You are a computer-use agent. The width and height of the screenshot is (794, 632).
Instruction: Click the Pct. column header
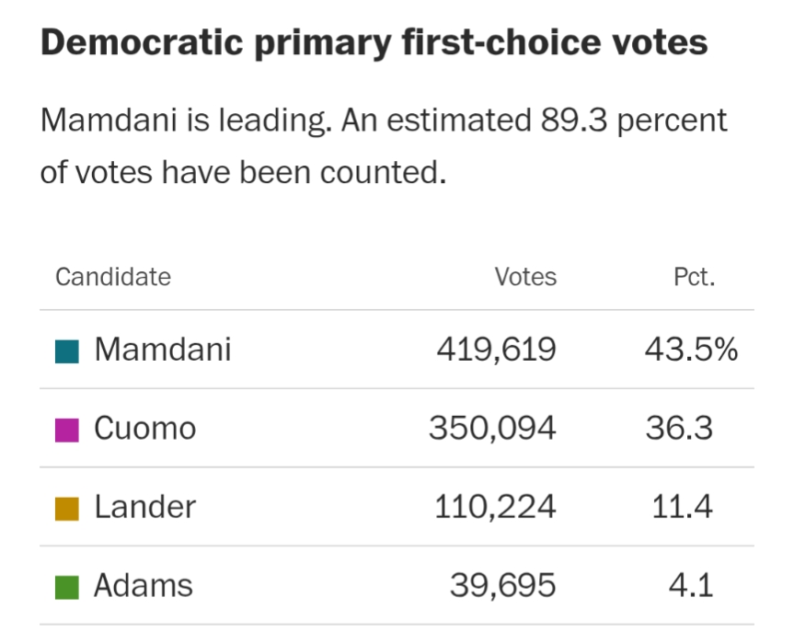[x=694, y=277]
